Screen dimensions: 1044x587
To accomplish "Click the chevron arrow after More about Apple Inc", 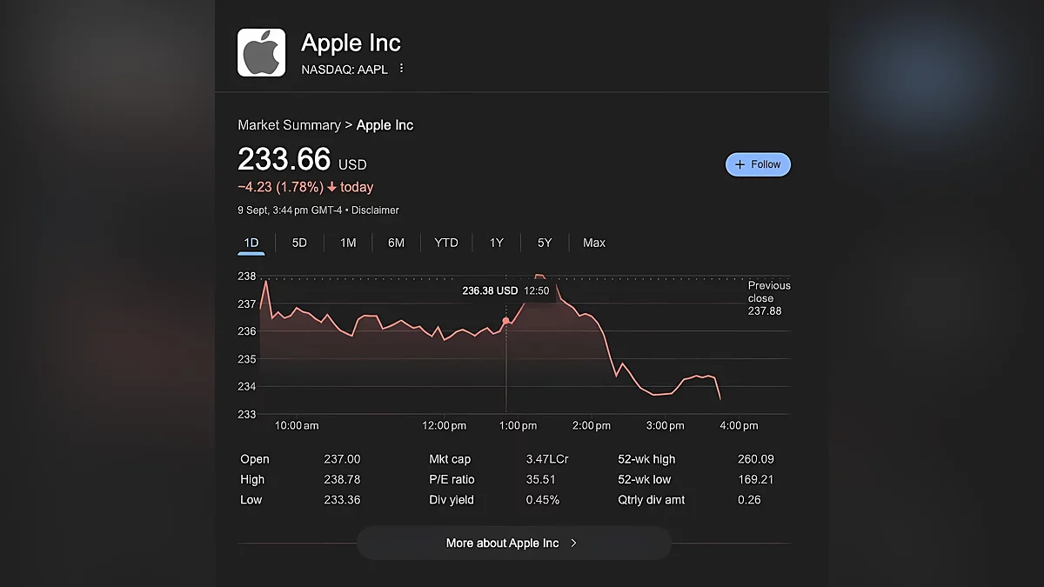I will [573, 543].
